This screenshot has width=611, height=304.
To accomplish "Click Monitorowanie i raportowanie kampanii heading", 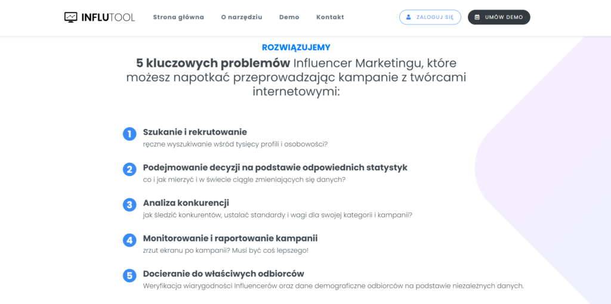I will [230, 238].
